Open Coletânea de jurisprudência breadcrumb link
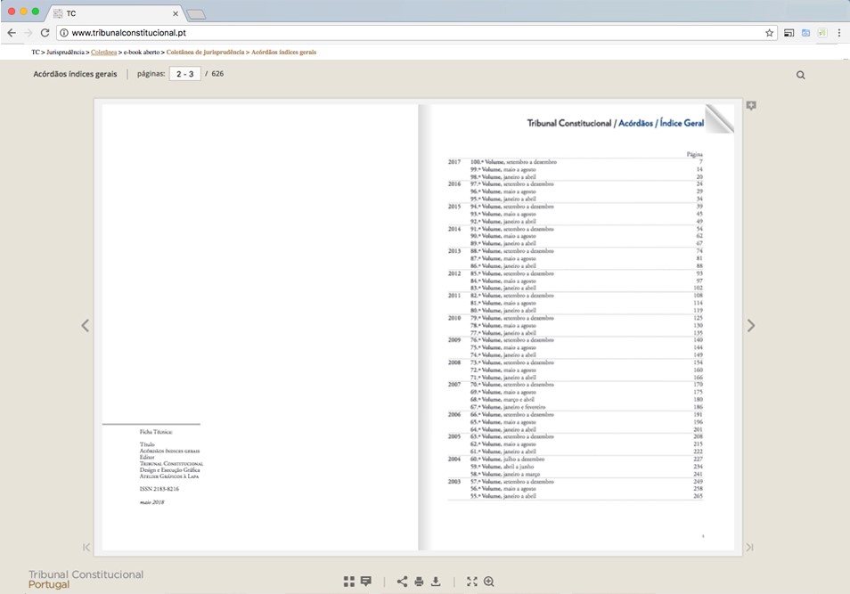The image size is (850, 594). pyautogui.click(x=205, y=53)
